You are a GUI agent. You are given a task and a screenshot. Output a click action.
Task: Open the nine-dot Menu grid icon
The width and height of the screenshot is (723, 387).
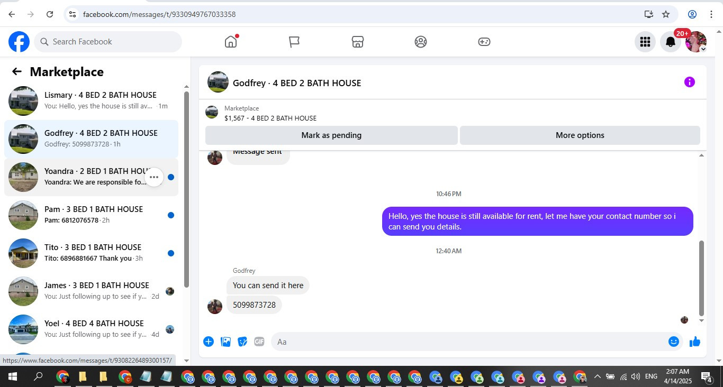point(645,42)
